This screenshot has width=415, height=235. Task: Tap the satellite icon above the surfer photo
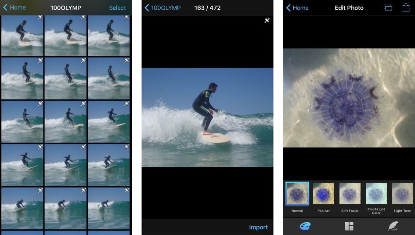(x=267, y=20)
